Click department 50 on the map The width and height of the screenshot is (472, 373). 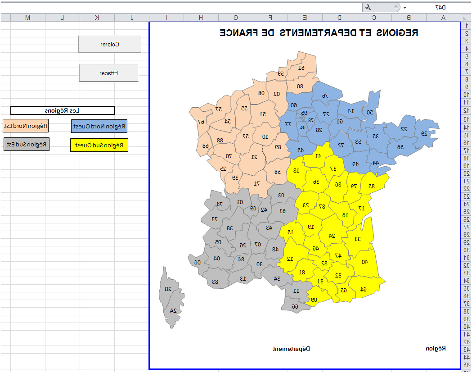(370, 112)
